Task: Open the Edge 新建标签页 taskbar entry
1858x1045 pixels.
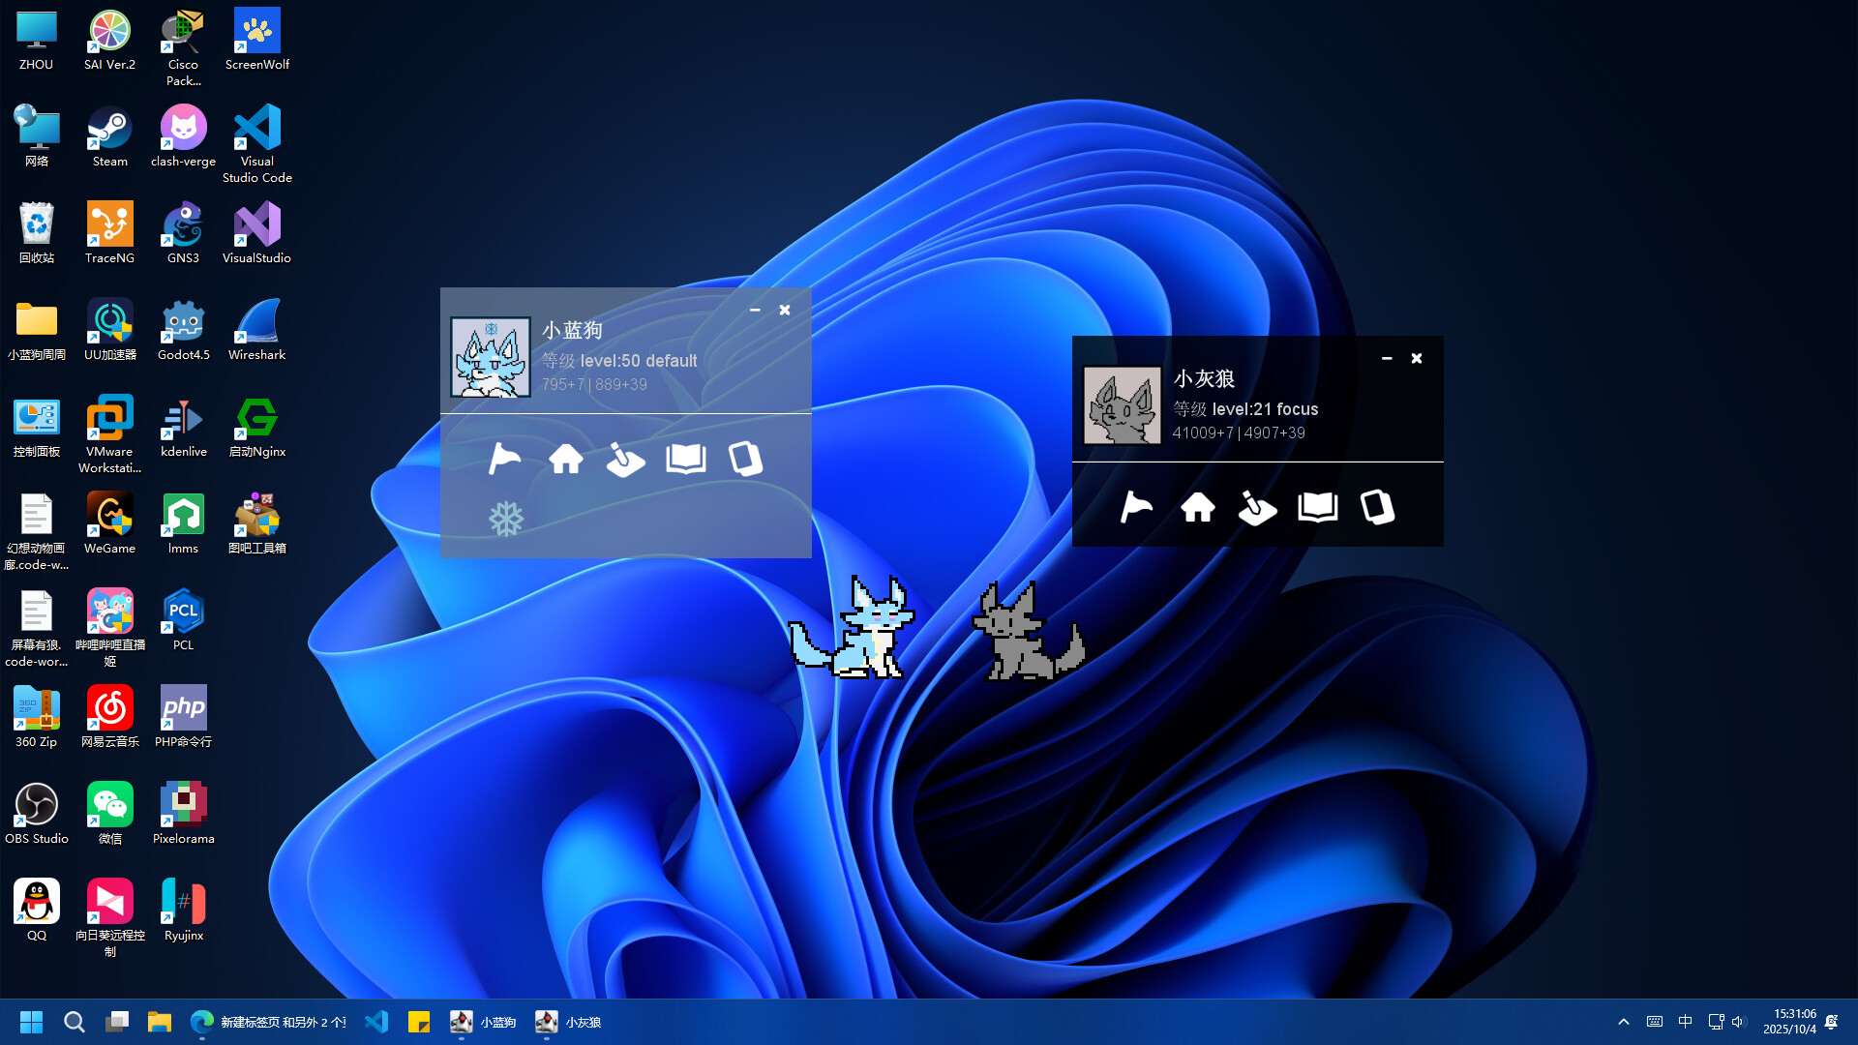Action: click(x=271, y=1022)
